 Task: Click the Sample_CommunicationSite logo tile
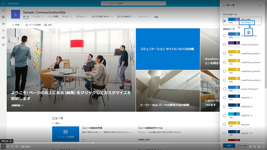coord(15,14)
